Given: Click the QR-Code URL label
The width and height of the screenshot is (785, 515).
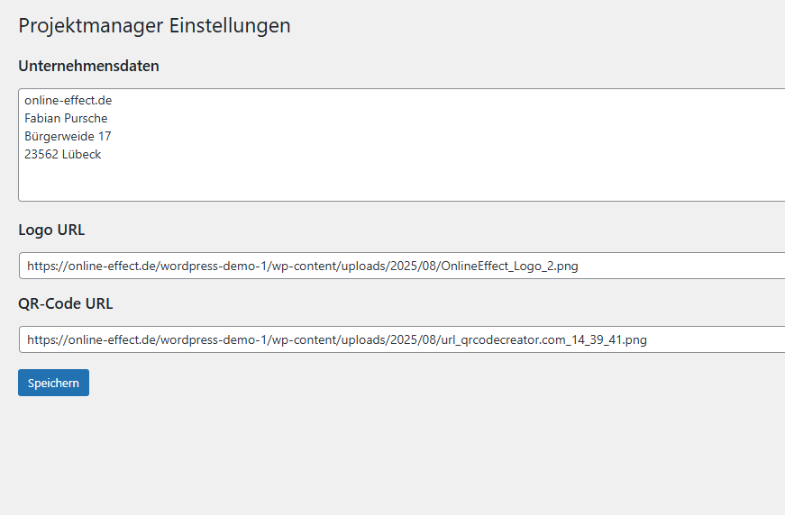Looking at the screenshot, I should 65,303.
